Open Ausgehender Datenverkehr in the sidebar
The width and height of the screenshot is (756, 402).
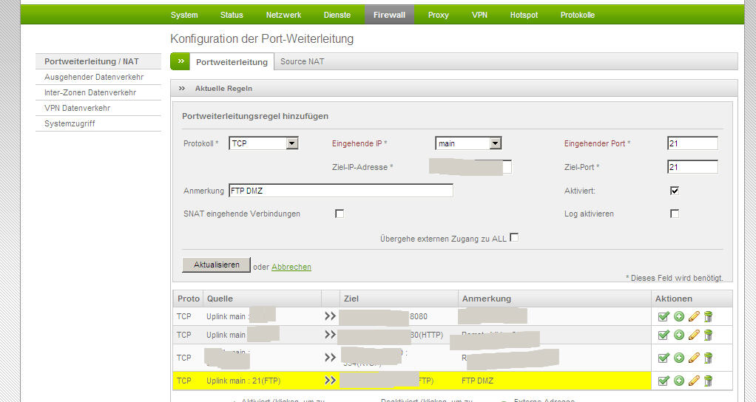94,77
